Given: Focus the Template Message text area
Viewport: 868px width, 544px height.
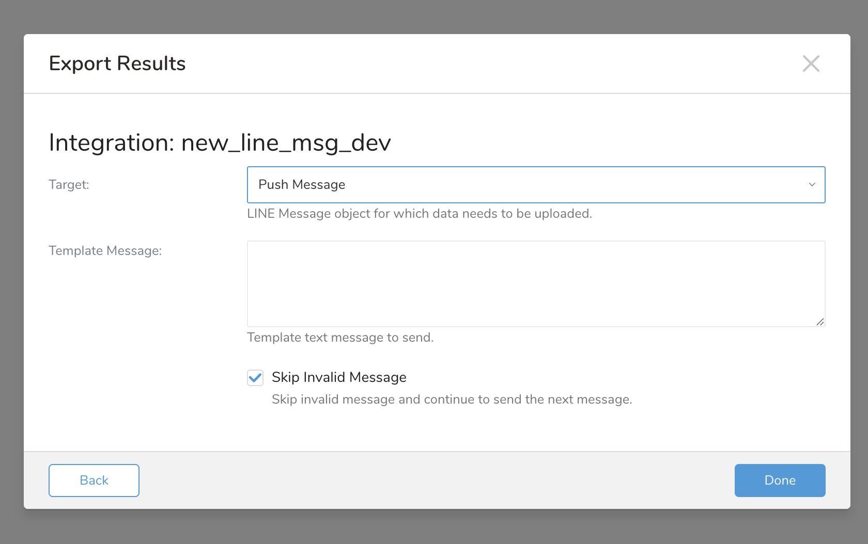Looking at the screenshot, I should pyautogui.click(x=535, y=283).
